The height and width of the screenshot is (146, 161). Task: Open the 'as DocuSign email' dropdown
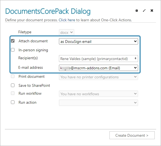click(x=98, y=41)
